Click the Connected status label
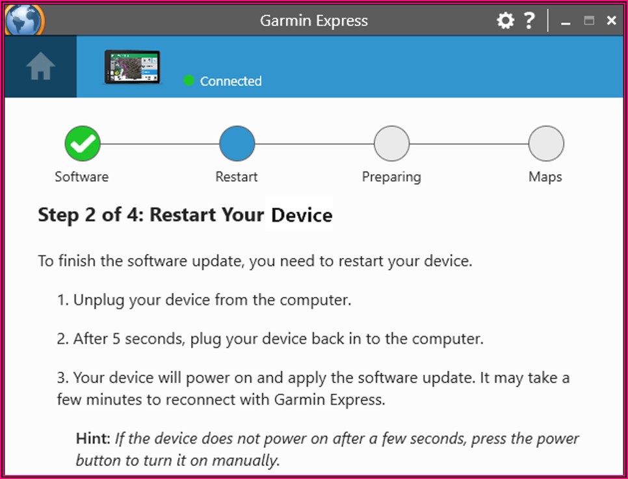Image resolution: width=628 pixels, height=479 pixels. click(231, 81)
